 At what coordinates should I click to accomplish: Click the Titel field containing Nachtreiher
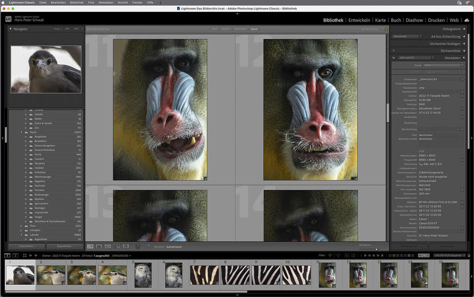pyautogui.click(x=441, y=135)
